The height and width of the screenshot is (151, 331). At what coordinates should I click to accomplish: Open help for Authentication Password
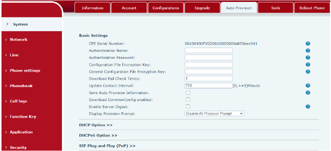tap(308, 58)
